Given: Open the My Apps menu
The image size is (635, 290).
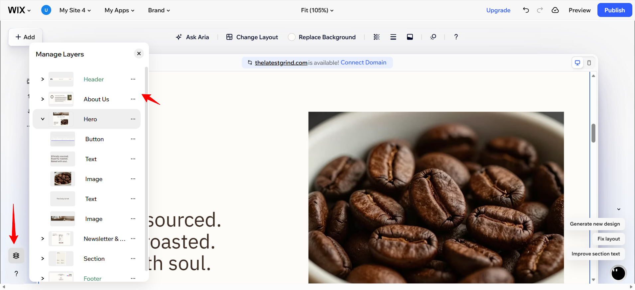Looking at the screenshot, I should click(119, 10).
